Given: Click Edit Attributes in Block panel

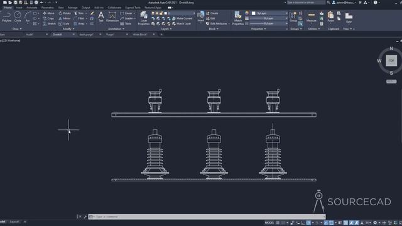Looking at the screenshot, I should [x=217, y=24].
